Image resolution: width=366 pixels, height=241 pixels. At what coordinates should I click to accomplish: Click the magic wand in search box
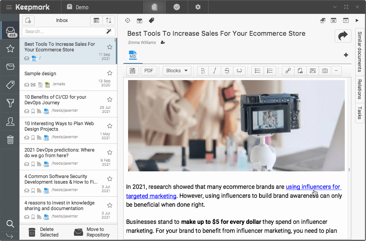click(109, 32)
